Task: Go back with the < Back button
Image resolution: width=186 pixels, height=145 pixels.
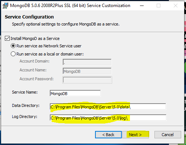Action: point(108,135)
